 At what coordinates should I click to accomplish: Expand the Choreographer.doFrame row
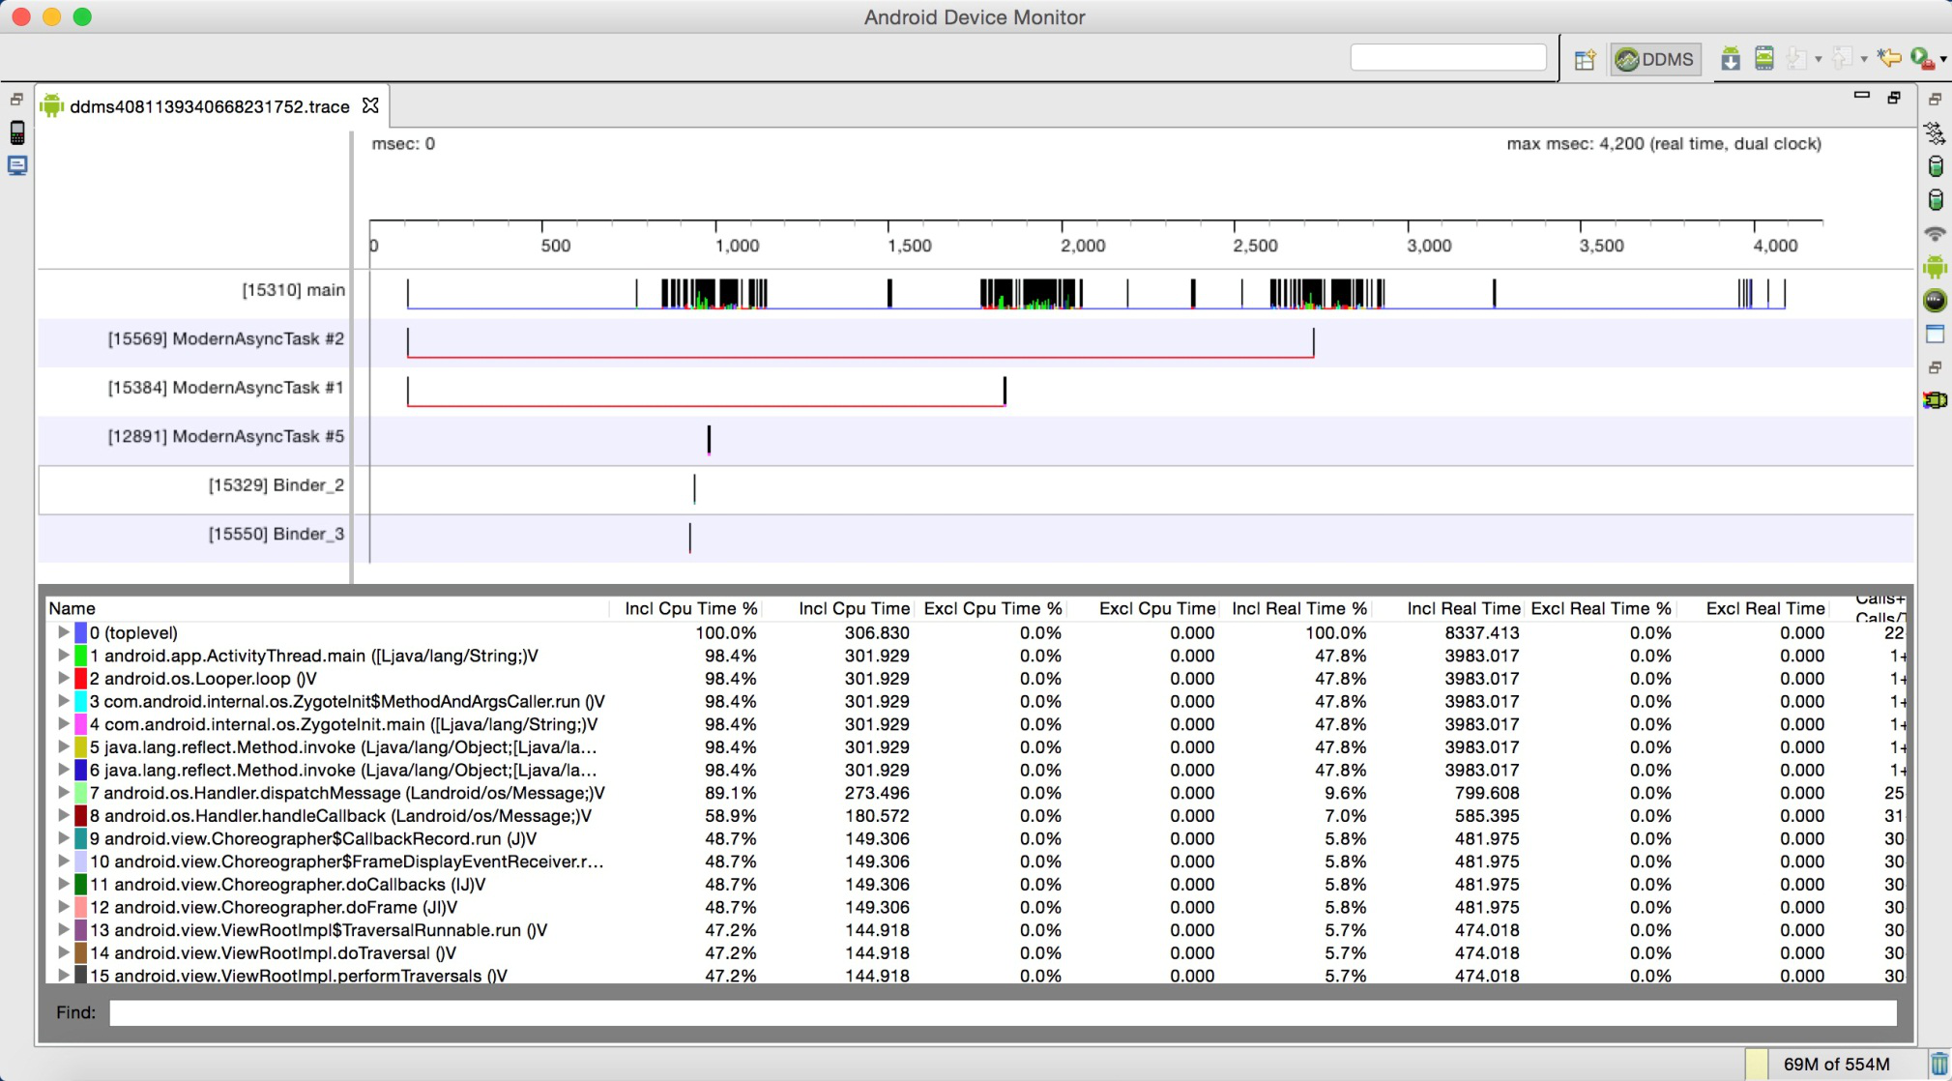pos(63,907)
